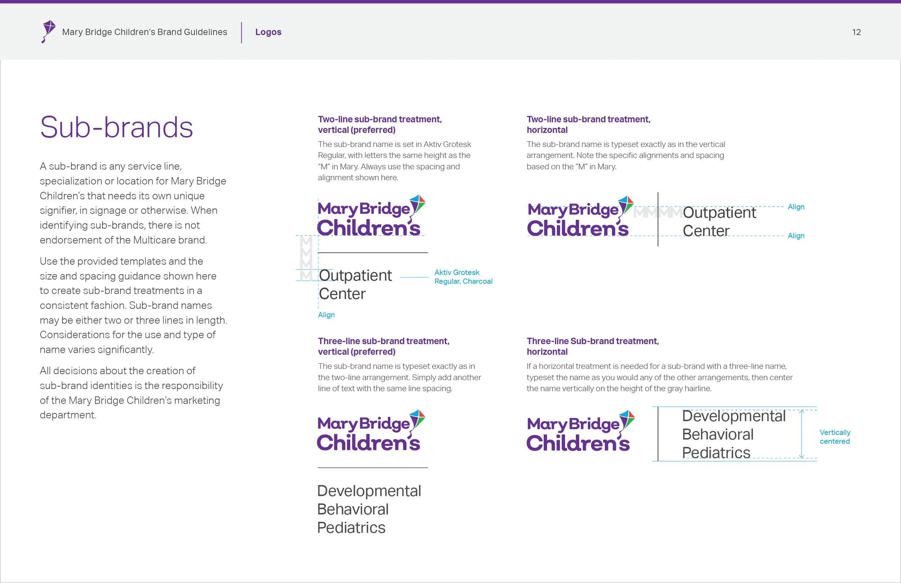Screen dimensions: 901x583
Task: Click the "Align" label on the horizontal "Outpatient" line
Action: point(796,207)
